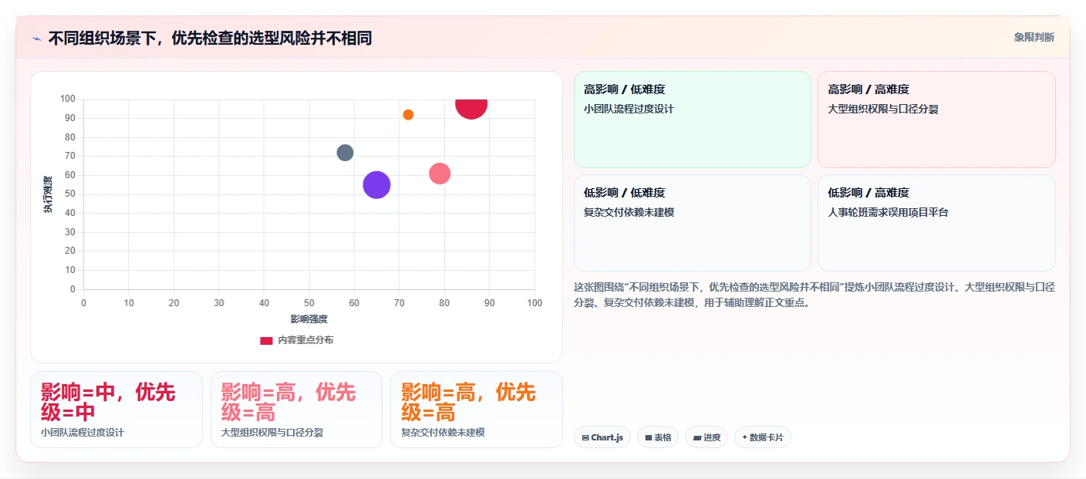This screenshot has width=1086, height=479.
Task: Click the chart description paragraph text
Action: [814, 295]
